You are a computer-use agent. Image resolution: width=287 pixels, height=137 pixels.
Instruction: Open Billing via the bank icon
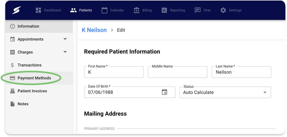tap(136, 10)
